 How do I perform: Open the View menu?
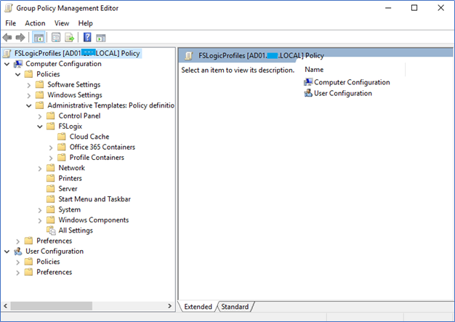point(62,23)
